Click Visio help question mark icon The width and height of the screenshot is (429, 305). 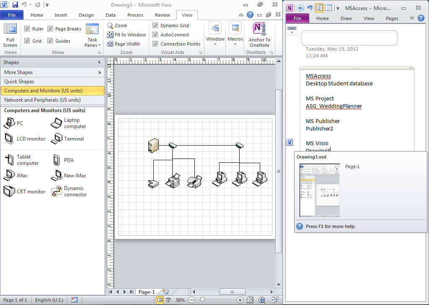click(250, 15)
